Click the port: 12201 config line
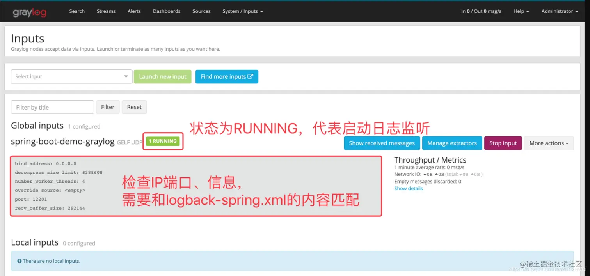The image size is (590, 276). coord(31,199)
